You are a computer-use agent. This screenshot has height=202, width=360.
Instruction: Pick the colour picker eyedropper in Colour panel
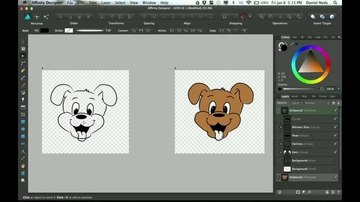click(292, 44)
